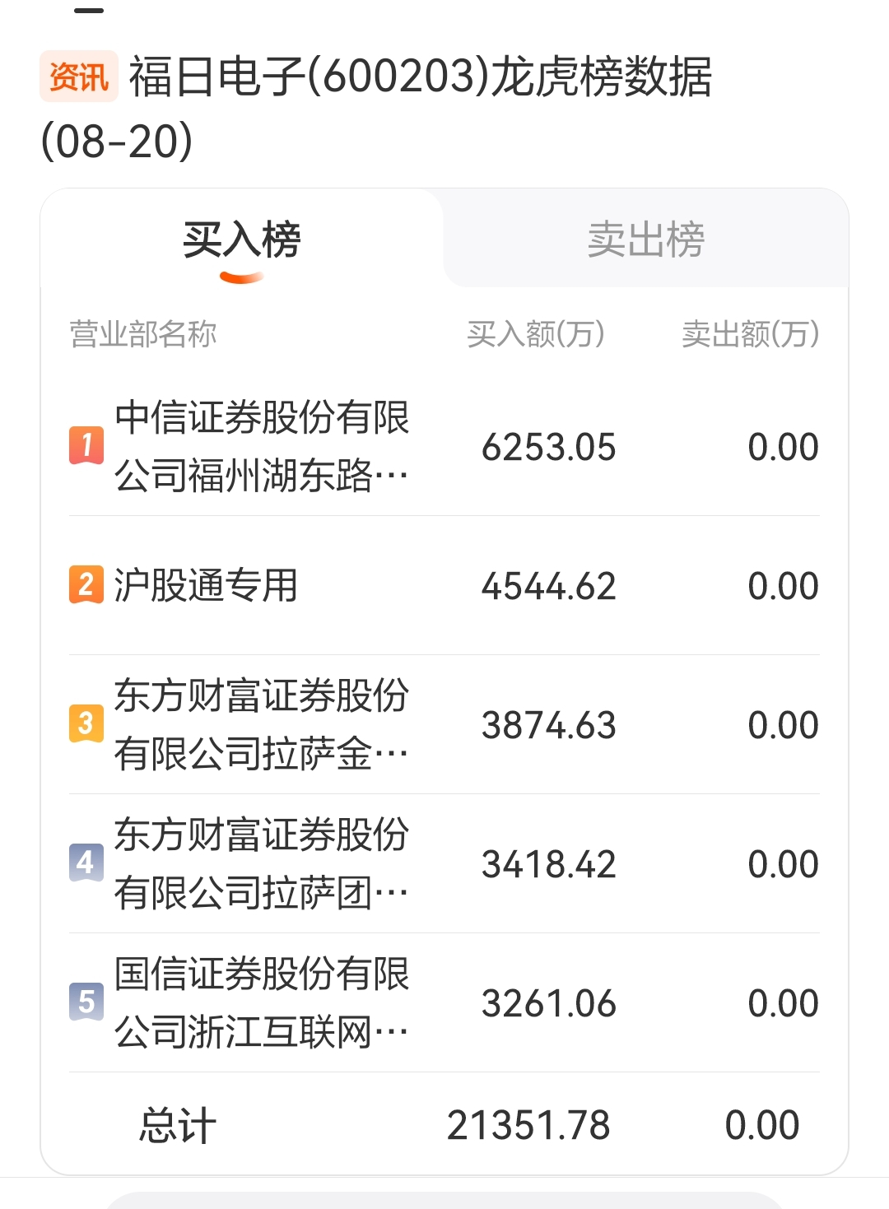Select rank 5 badge icon

tap(86, 1002)
